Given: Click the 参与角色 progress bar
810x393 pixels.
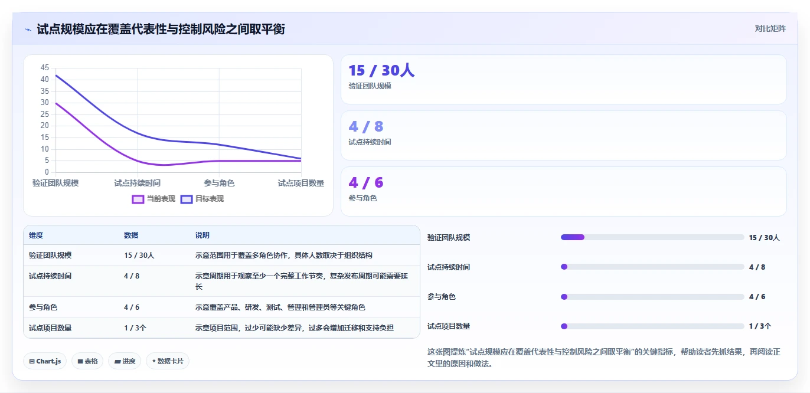Looking at the screenshot, I should 652,296.
